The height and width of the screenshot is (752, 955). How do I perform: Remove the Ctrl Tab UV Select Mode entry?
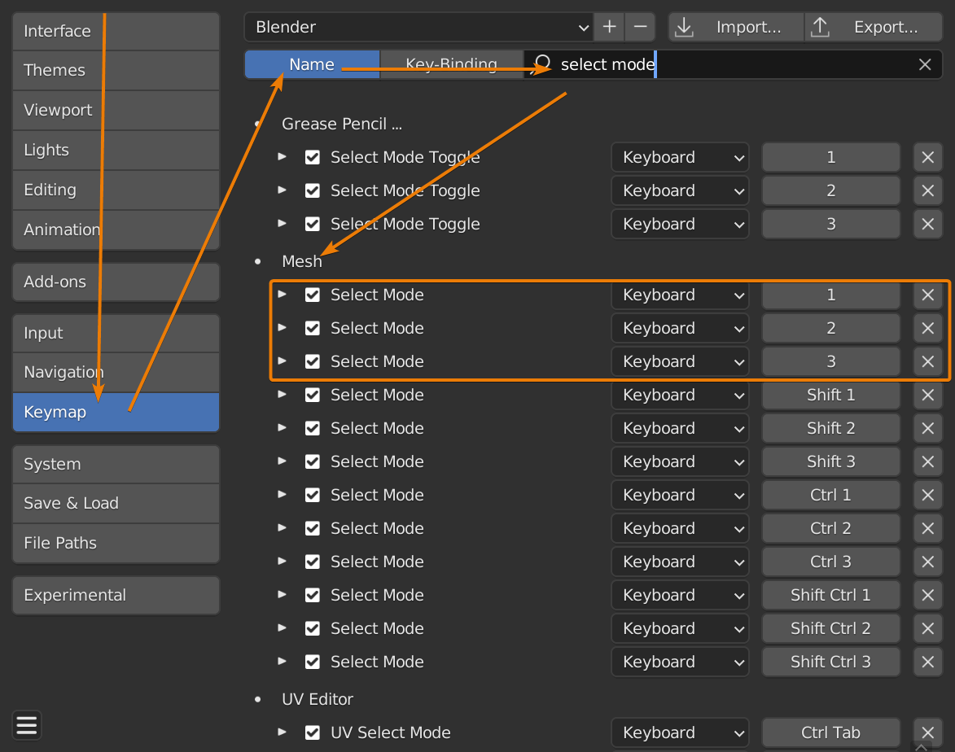tap(927, 732)
